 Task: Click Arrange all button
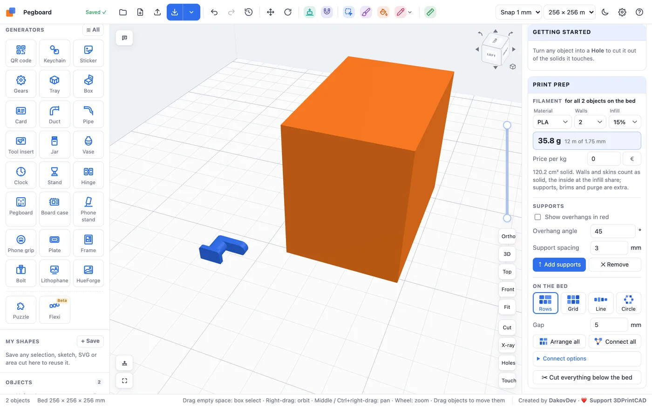[x=559, y=342]
